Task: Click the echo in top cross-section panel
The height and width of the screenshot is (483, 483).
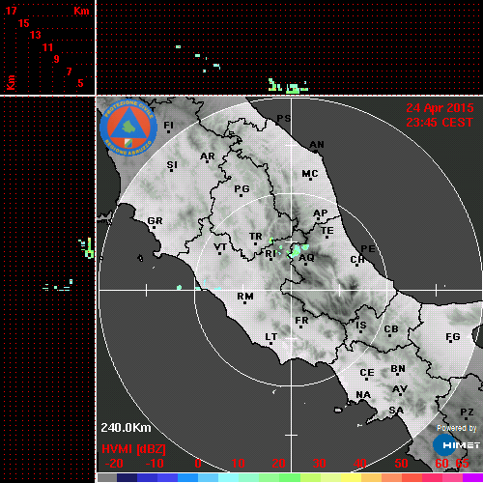Action: tap(289, 86)
